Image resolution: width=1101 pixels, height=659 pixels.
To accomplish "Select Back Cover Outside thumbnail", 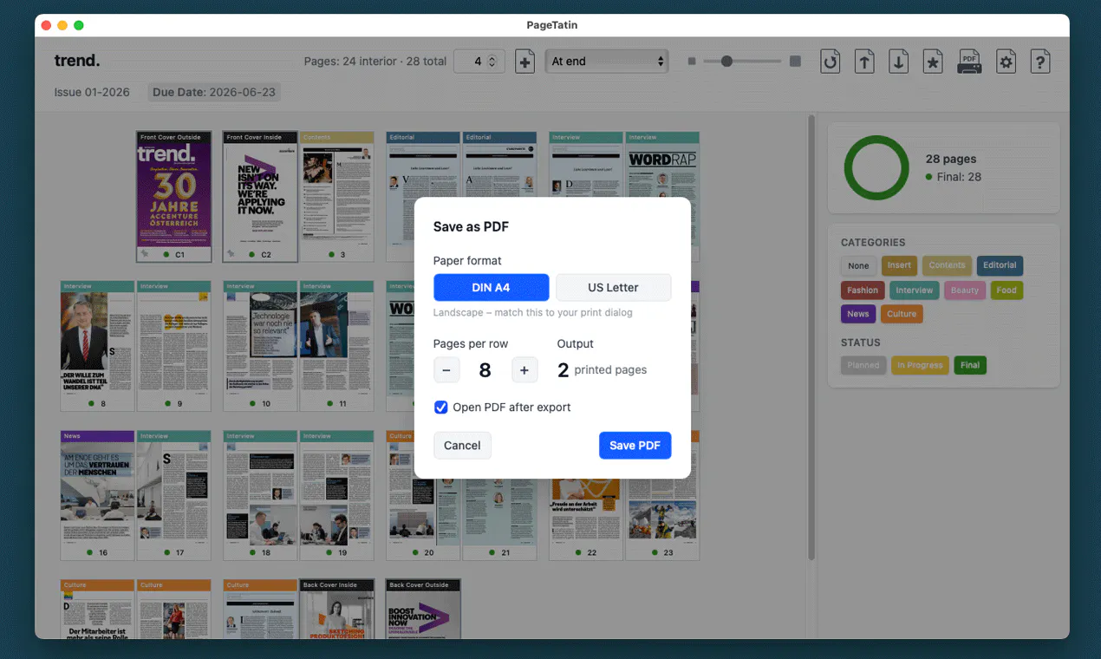I will [423, 609].
